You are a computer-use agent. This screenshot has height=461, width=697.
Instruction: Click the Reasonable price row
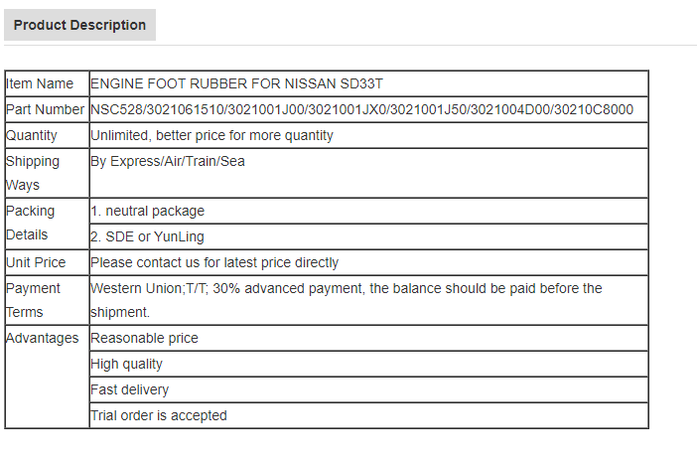coord(369,338)
